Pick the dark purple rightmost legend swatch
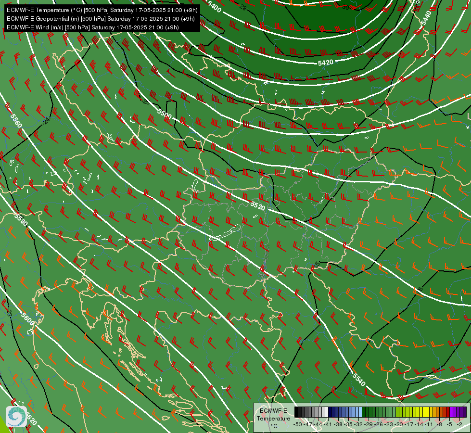Screen dimensions: 471x433 (465, 412)
